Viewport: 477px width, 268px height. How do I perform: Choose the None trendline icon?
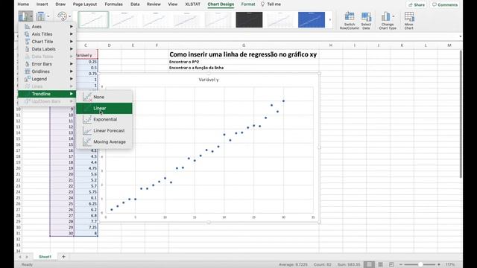pos(87,97)
